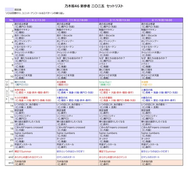Click 'ぐるぐるカーテン' in the ① 11/8 13:30 column
This screenshot has height=169, width=188.
(23, 47)
